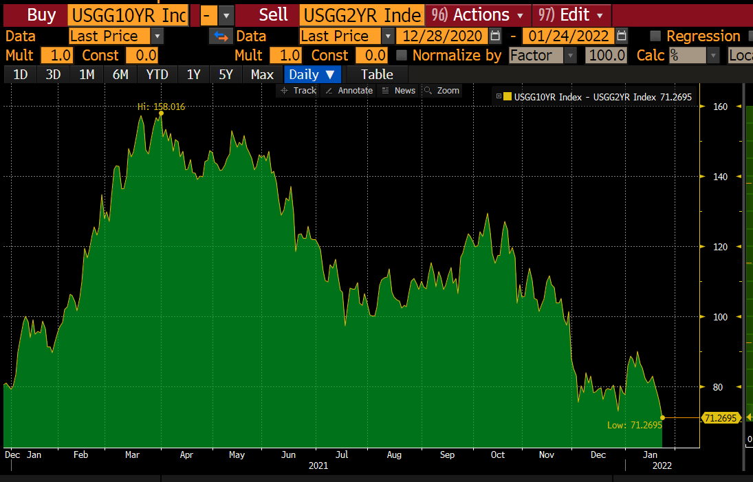
Task: Select the Max range tab
Action: (x=262, y=74)
